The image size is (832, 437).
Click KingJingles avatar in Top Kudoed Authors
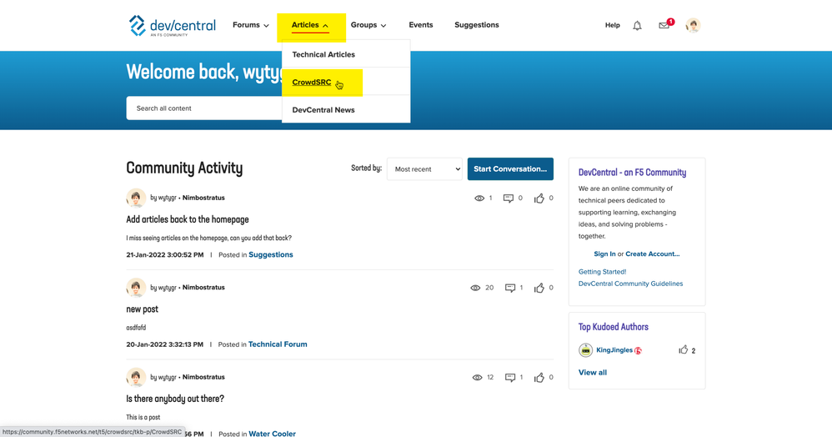585,350
